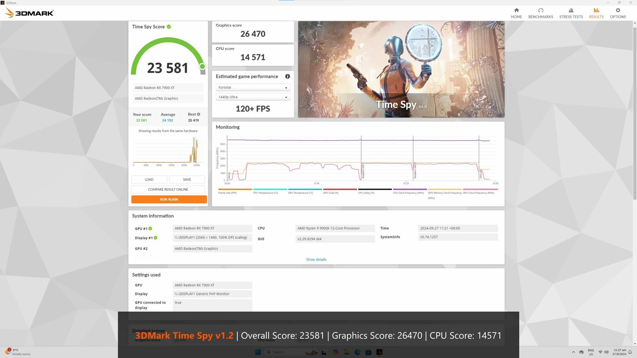Click the Graphics score value 26 470
Image resolution: width=637 pixels, height=358 pixels.
[253, 34]
